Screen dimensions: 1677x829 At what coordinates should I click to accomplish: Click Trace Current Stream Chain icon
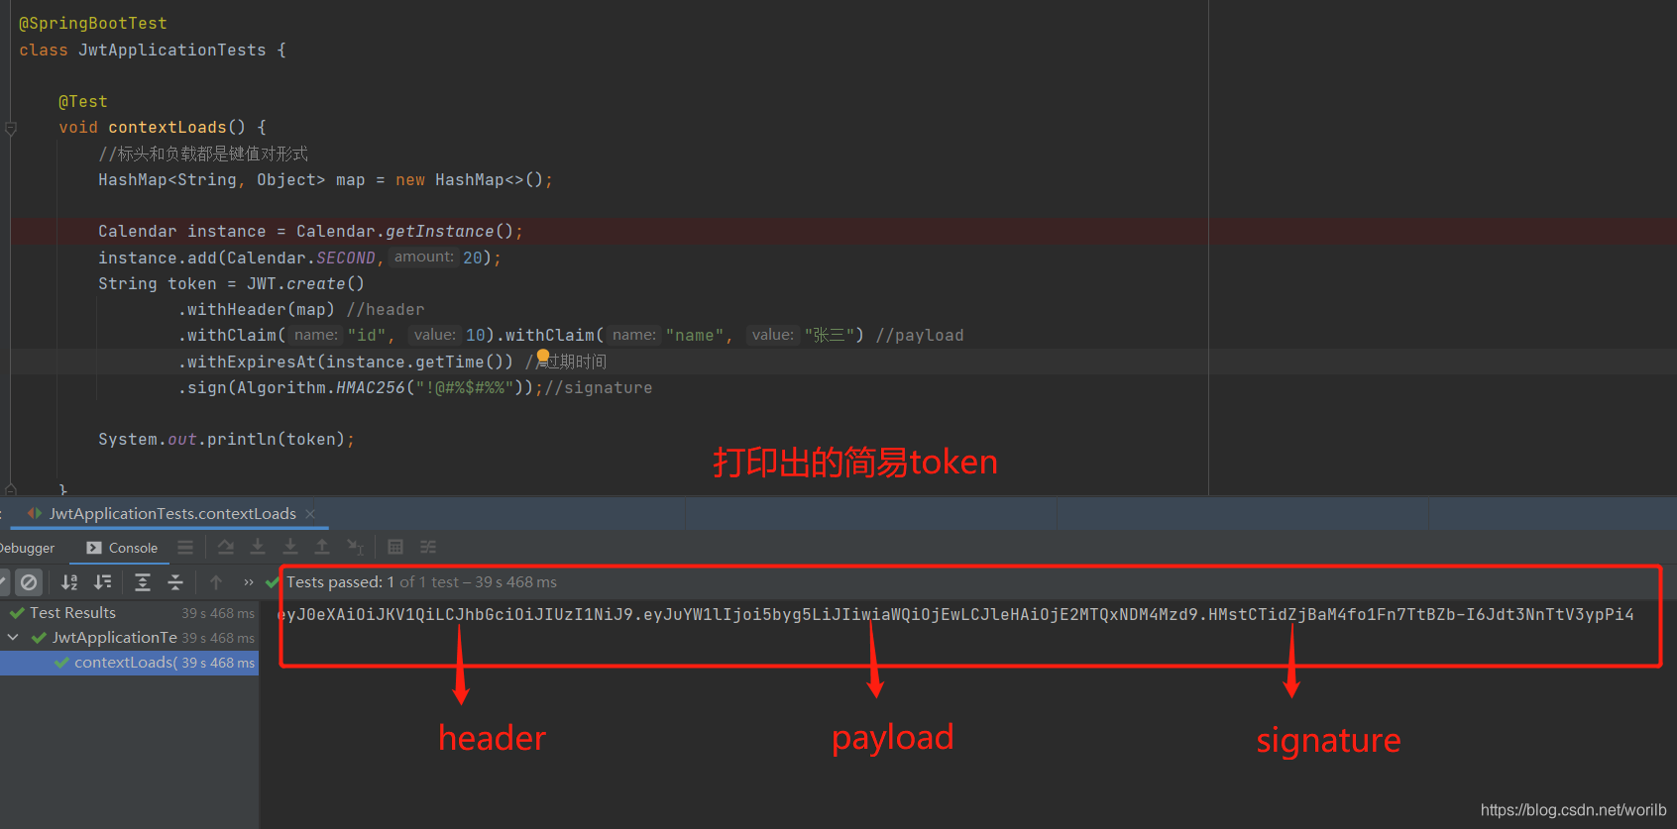click(x=428, y=547)
